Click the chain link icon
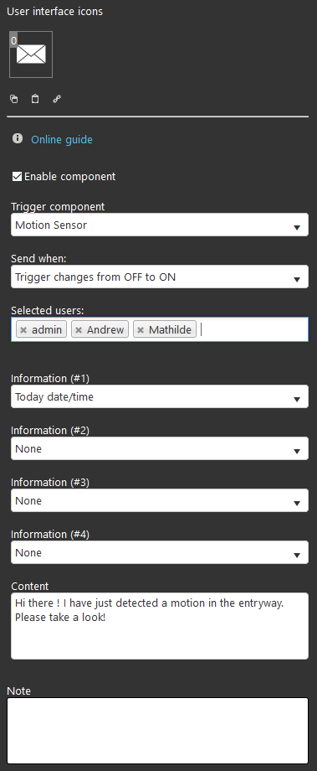Viewport: 317px width, 771px height. click(56, 99)
